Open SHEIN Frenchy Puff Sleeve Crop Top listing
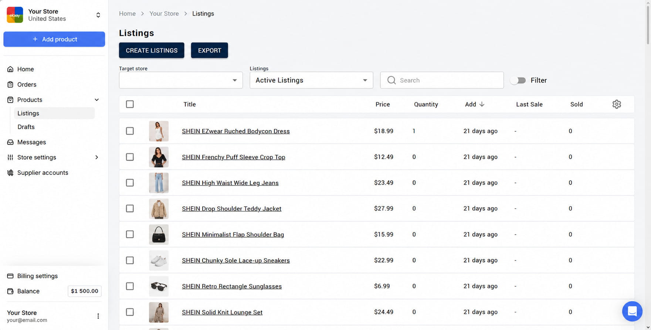Screen dimensions: 651x330 (234, 157)
